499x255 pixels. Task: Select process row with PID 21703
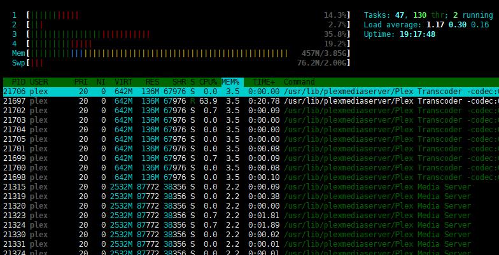[x=251, y=120]
